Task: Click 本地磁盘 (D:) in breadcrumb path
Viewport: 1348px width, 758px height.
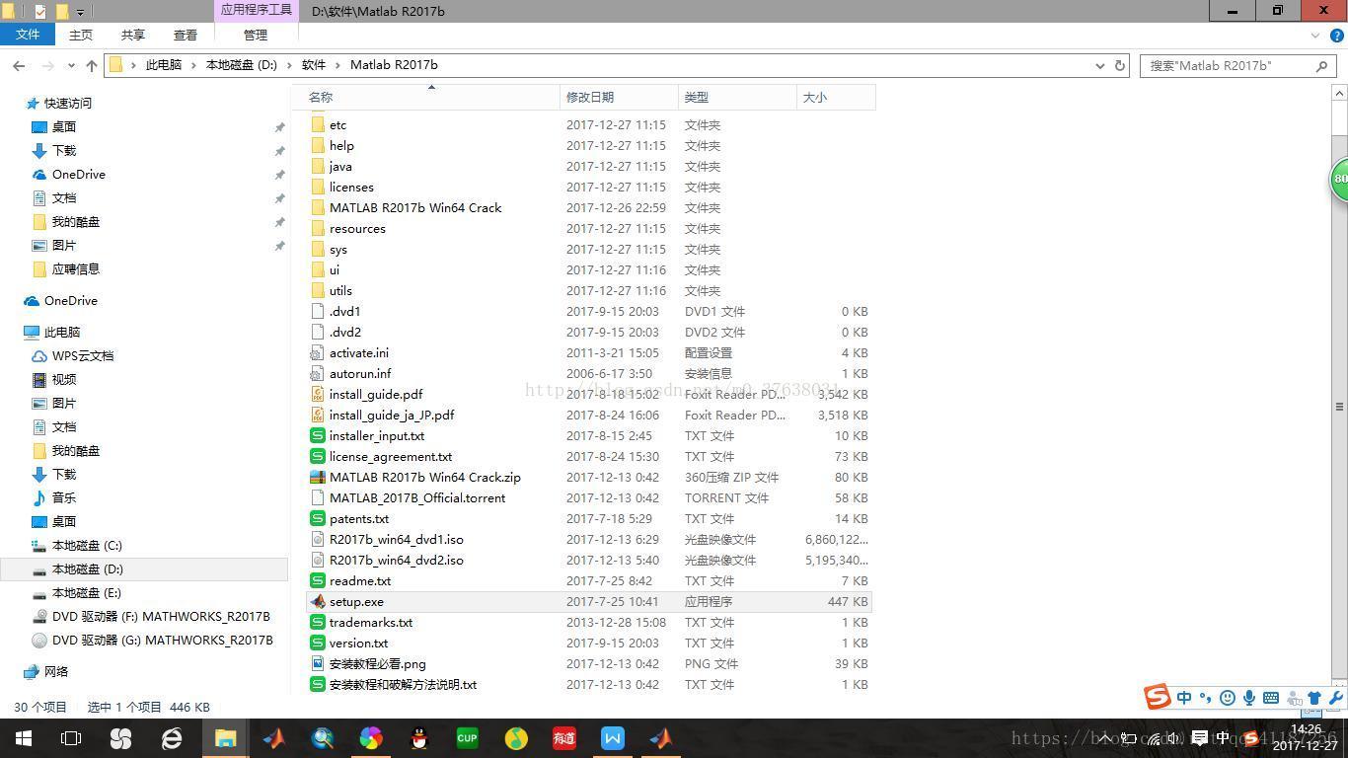Action: point(241,65)
